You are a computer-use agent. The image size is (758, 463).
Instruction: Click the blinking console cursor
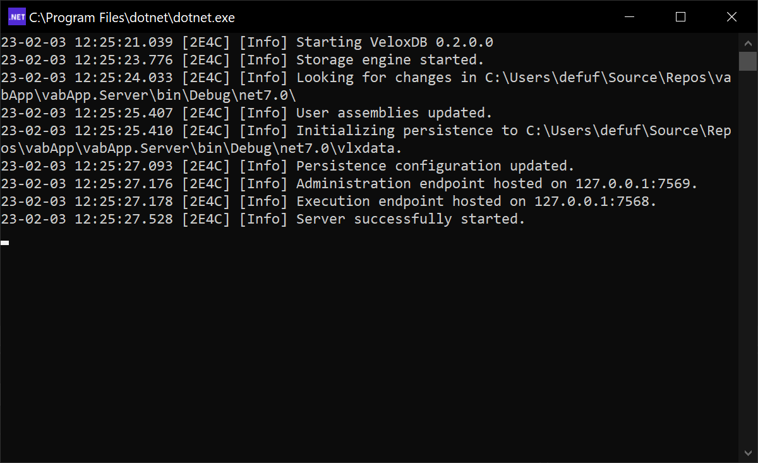coord(4,242)
